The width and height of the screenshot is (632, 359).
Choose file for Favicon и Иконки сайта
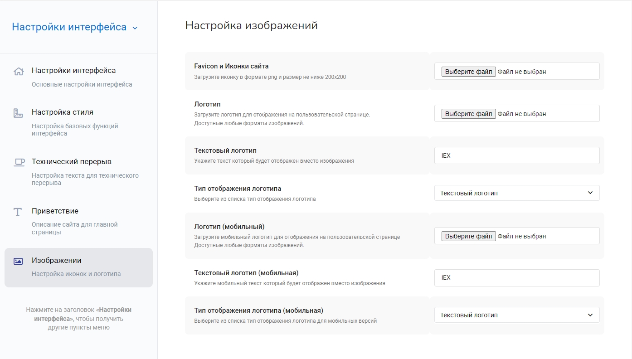click(468, 72)
